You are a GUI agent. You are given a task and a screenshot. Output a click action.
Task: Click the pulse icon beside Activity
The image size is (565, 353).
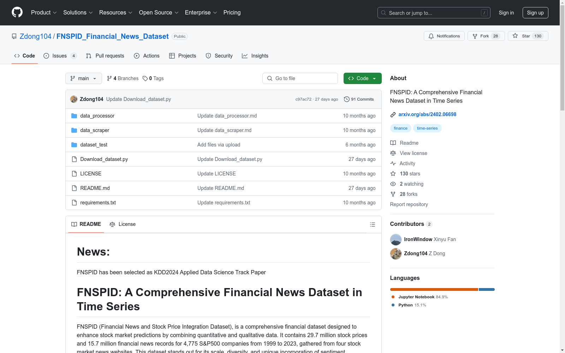[393, 163]
